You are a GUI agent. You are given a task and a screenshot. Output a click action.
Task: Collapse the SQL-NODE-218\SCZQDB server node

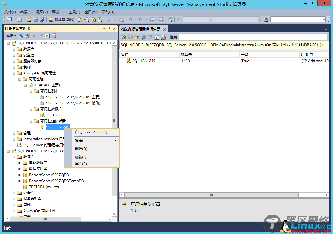point(8,43)
